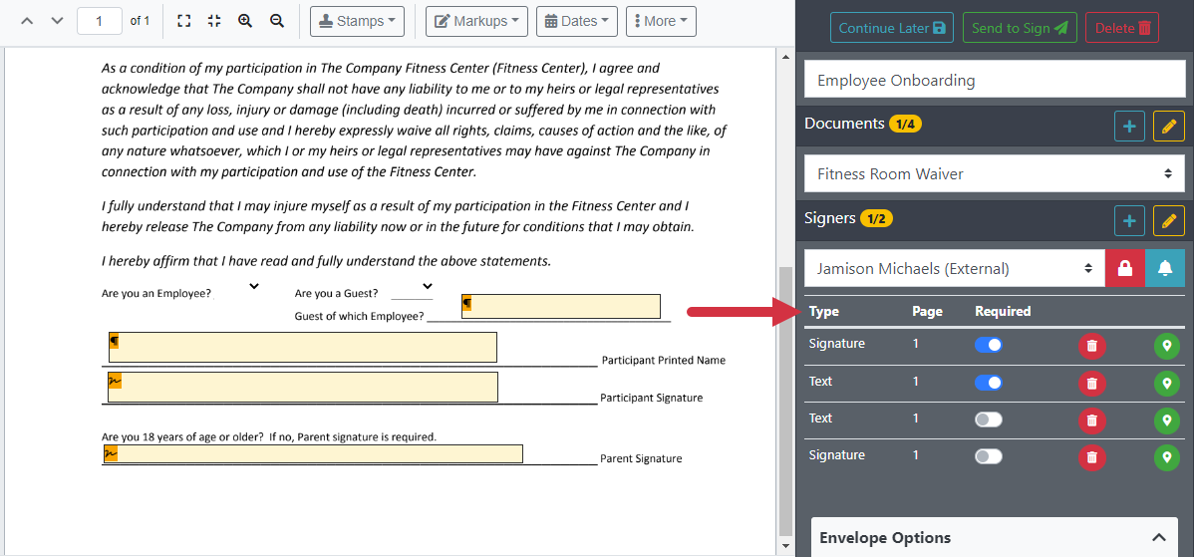Delete the first Signature field row
This screenshot has width=1194, height=557.
(1091, 346)
